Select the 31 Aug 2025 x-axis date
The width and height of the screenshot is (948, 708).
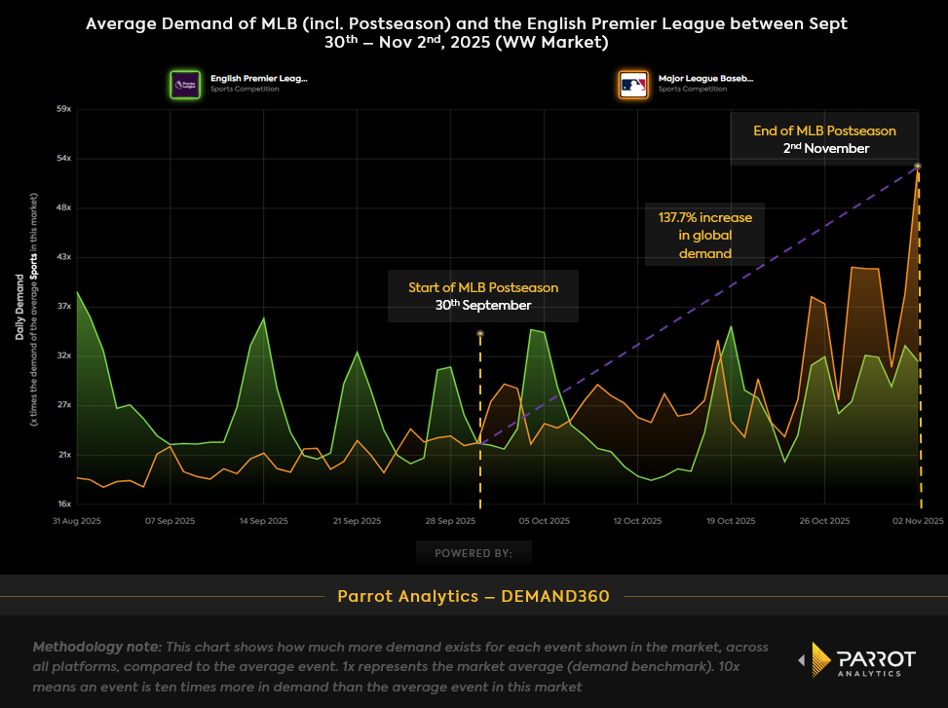point(77,522)
